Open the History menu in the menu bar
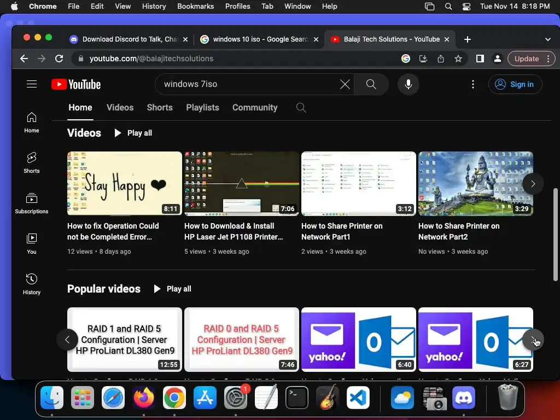Screen dimensions: 560x420 click(x=154, y=7)
